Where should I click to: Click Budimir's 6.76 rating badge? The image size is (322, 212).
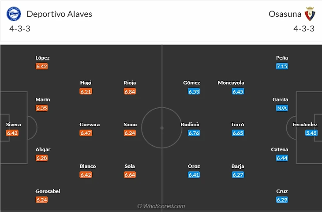point(194,133)
